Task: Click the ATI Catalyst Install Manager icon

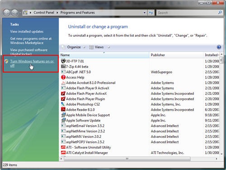Action: coord(63,153)
